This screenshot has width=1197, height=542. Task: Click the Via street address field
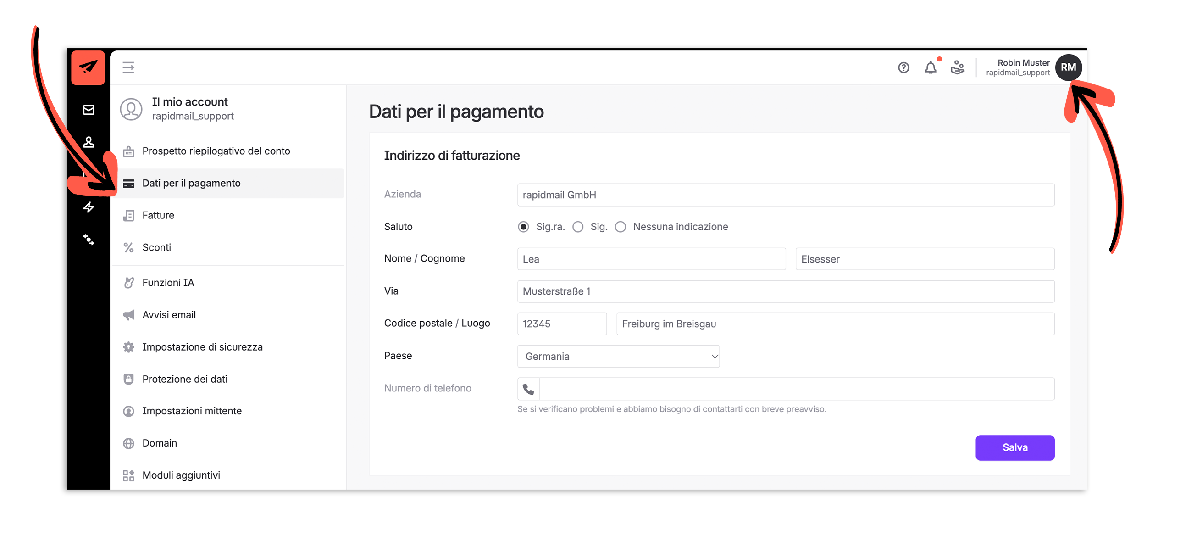pos(785,291)
